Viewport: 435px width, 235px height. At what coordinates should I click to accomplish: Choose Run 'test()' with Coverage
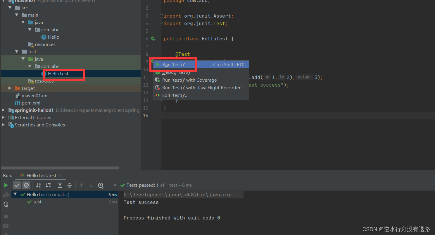[x=201, y=80]
